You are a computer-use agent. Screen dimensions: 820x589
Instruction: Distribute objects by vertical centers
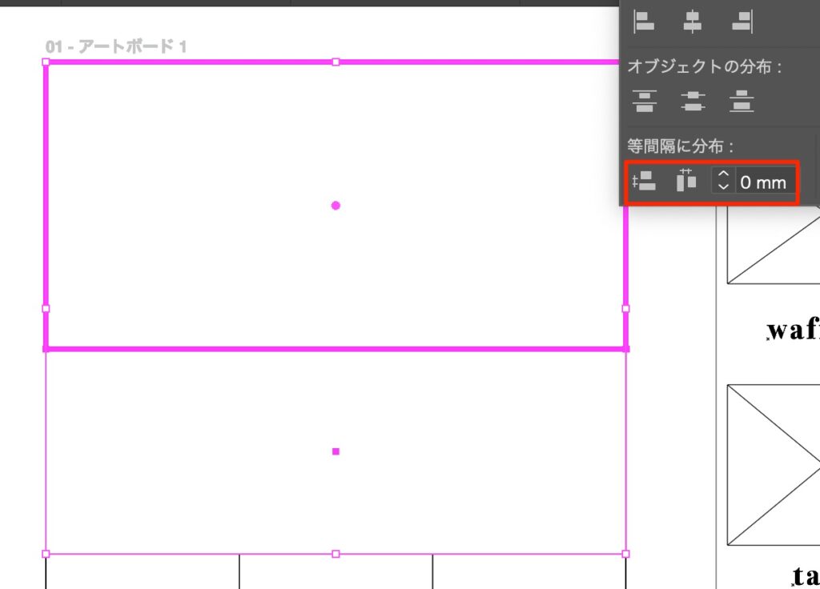[693, 101]
